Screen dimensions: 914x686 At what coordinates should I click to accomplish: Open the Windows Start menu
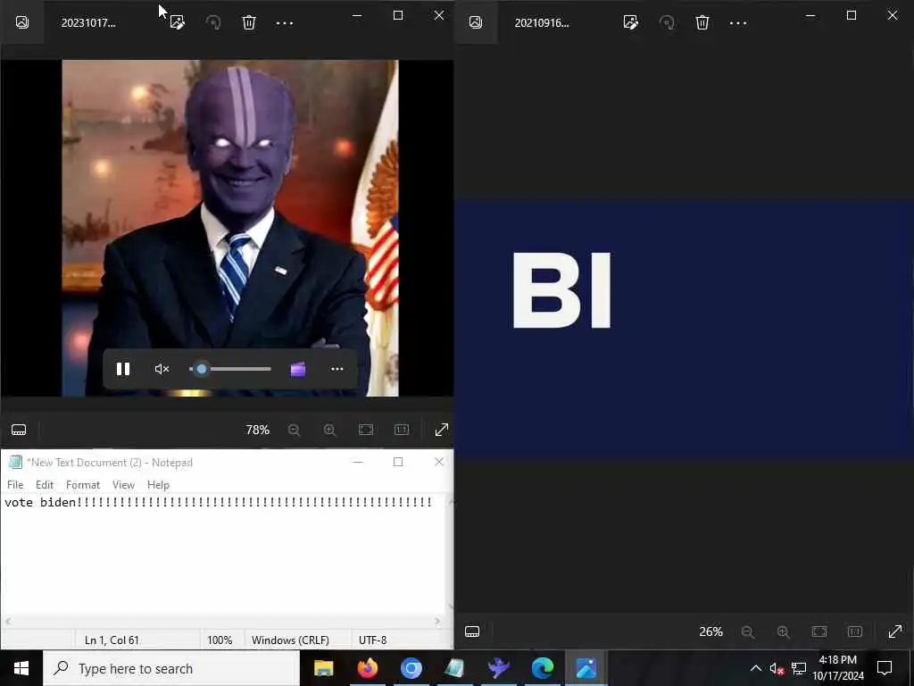coord(21,668)
